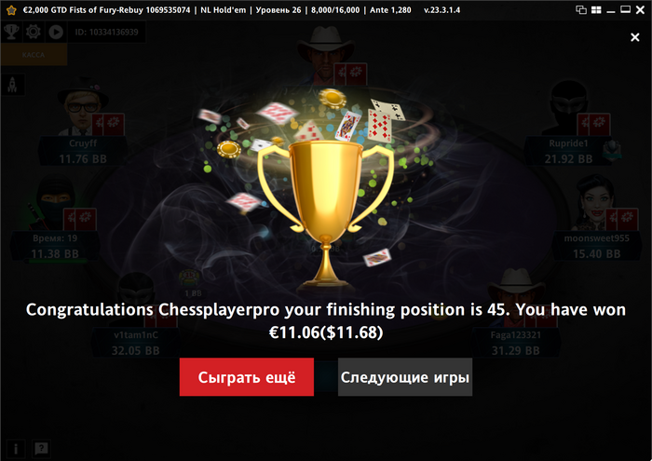This screenshot has height=461, width=652.
Task: Close the congratulations overlay with X
Action: (x=634, y=37)
